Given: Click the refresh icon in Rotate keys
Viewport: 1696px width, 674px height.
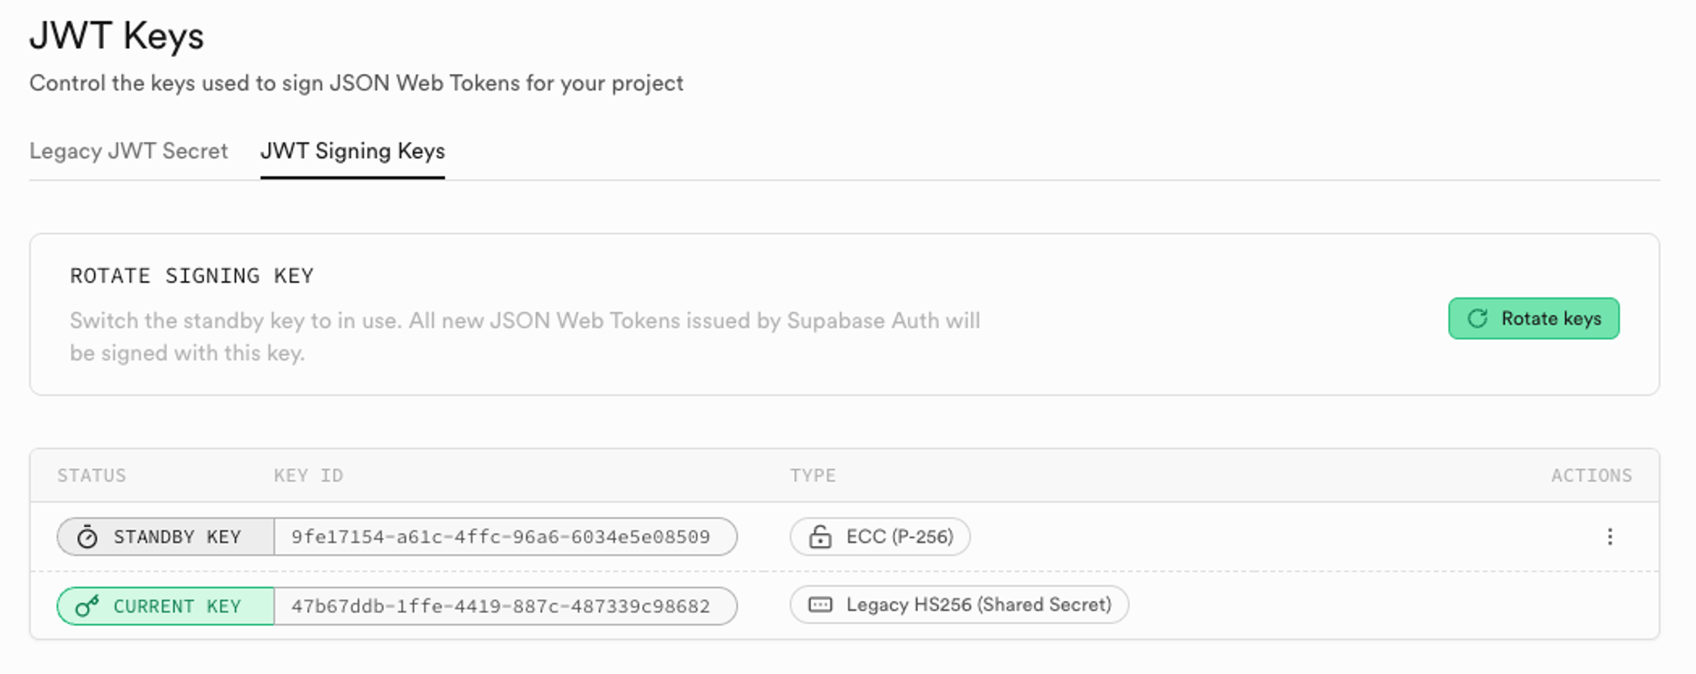Looking at the screenshot, I should click(x=1477, y=319).
